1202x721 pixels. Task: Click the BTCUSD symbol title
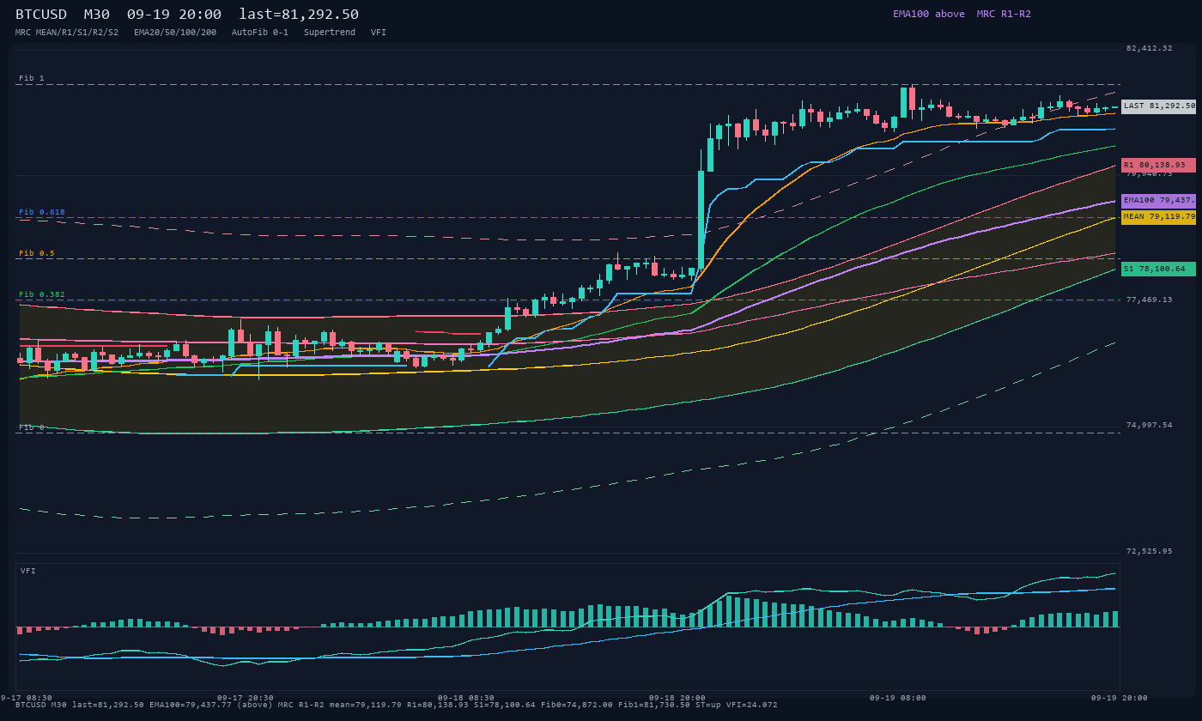(41, 15)
